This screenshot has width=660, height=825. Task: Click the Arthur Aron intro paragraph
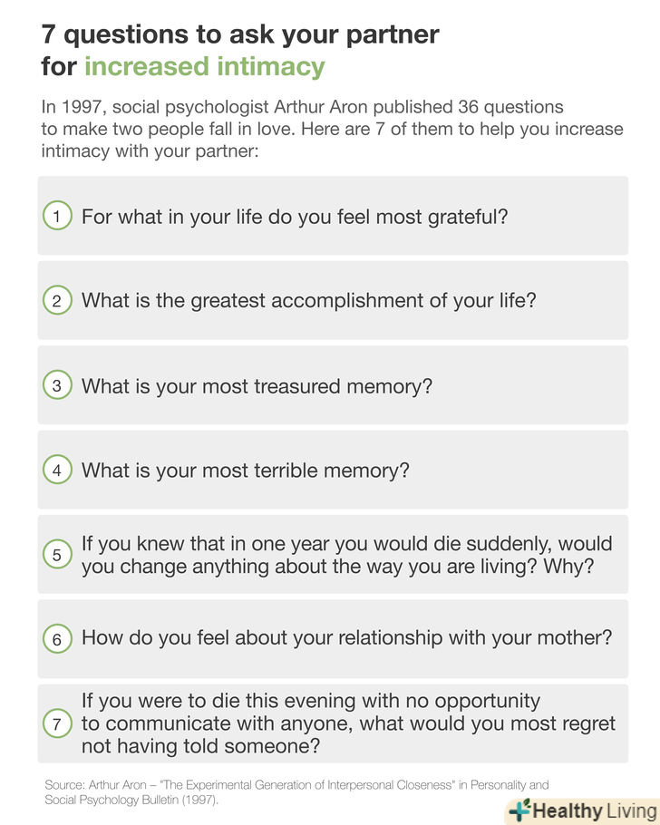pyautogui.click(x=332, y=128)
